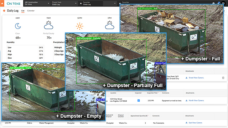Image resolution: width=228 pixels, height=128 pixels.
Task: Go to the orange home icon
Action: (x=2, y=3)
